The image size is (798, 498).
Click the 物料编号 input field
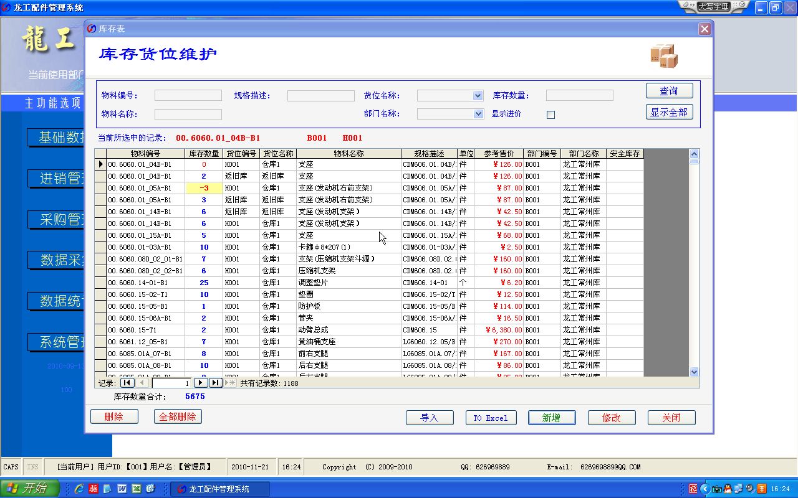click(188, 96)
